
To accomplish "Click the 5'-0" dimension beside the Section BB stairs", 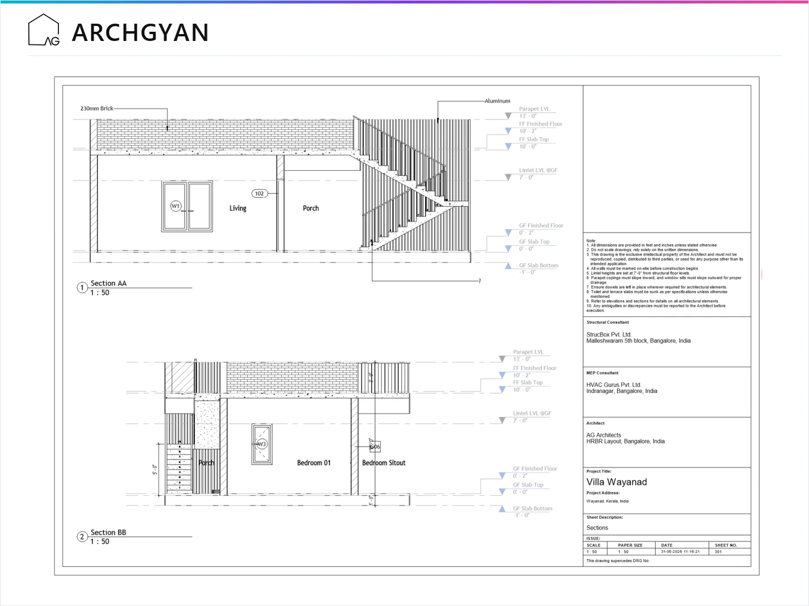I will coord(155,469).
